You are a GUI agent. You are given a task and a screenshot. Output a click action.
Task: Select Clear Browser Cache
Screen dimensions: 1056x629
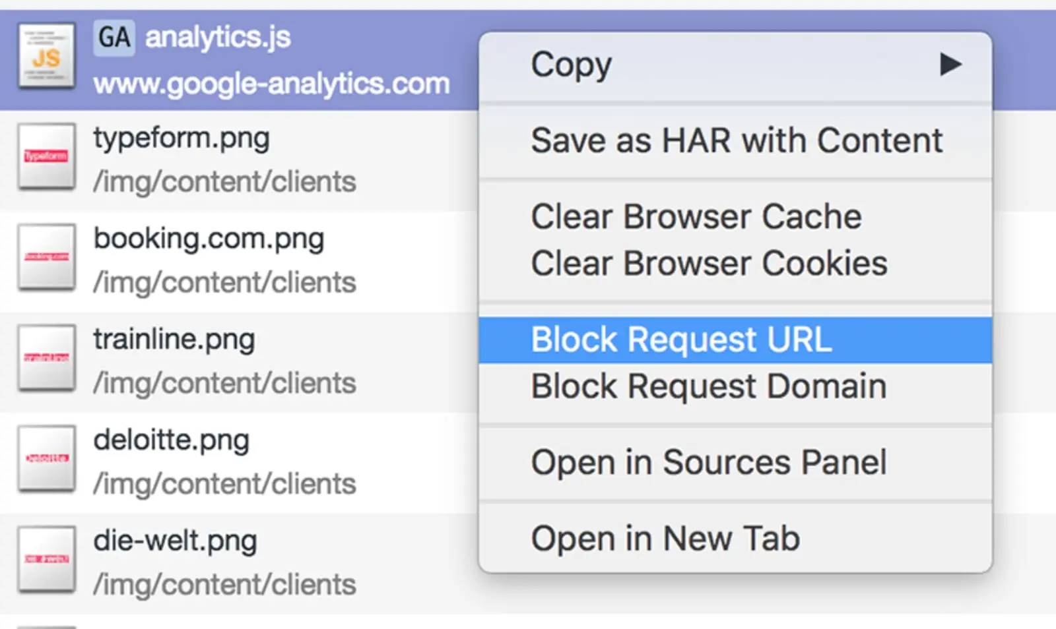tap(696, 217)
